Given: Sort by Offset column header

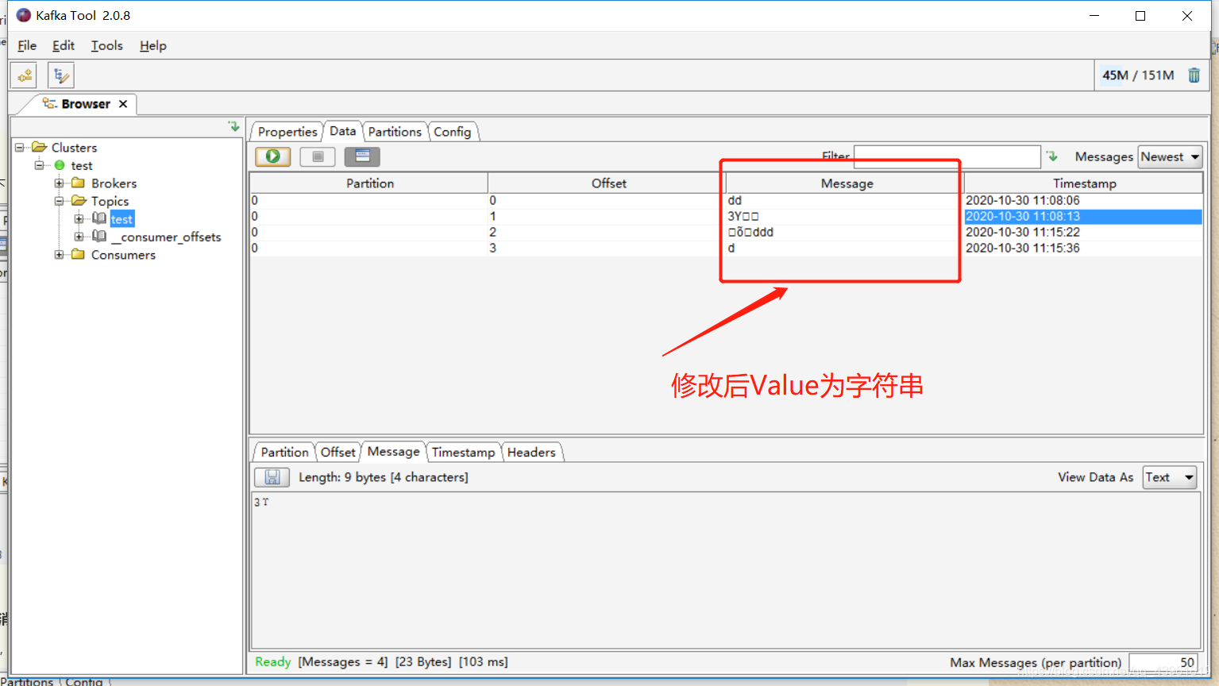Looking at the screenshot, I should tap(609, 183).
